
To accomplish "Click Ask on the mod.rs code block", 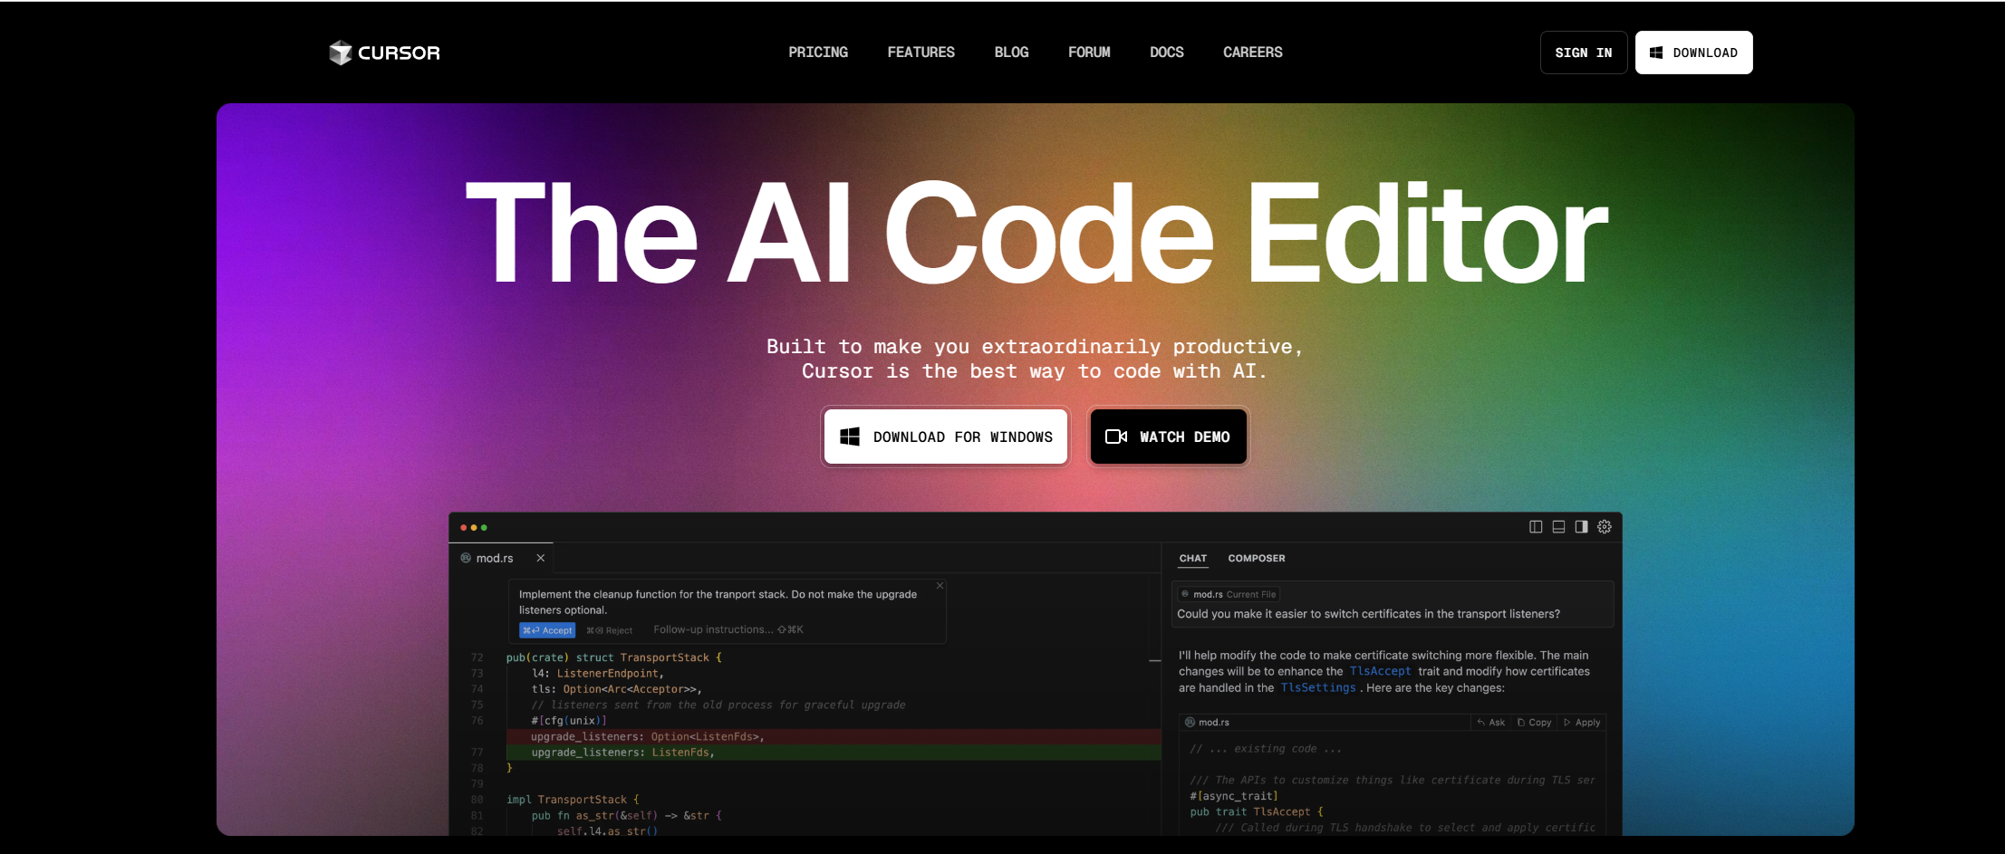I will click(1491, 723).
